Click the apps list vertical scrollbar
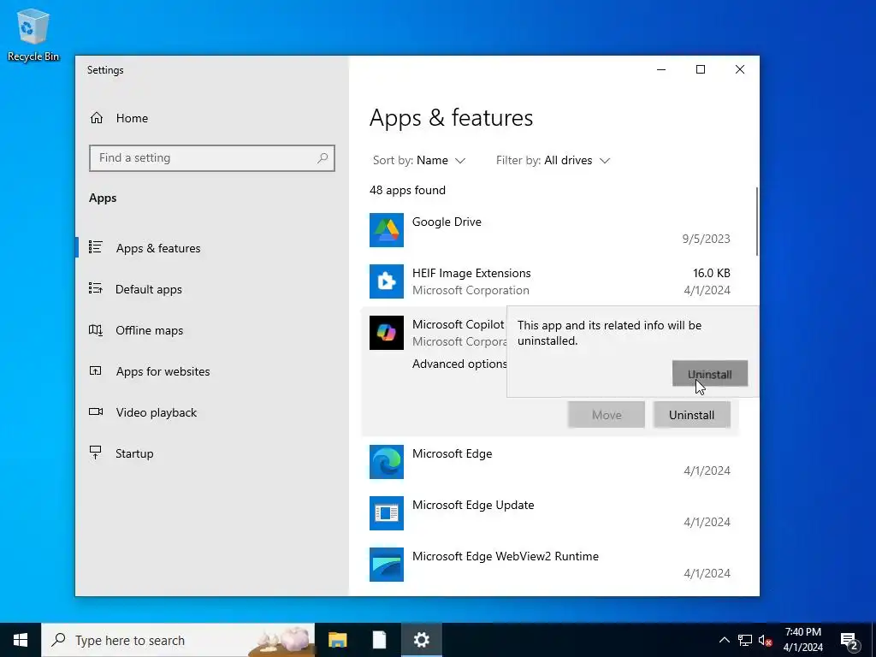 [757, 222]
